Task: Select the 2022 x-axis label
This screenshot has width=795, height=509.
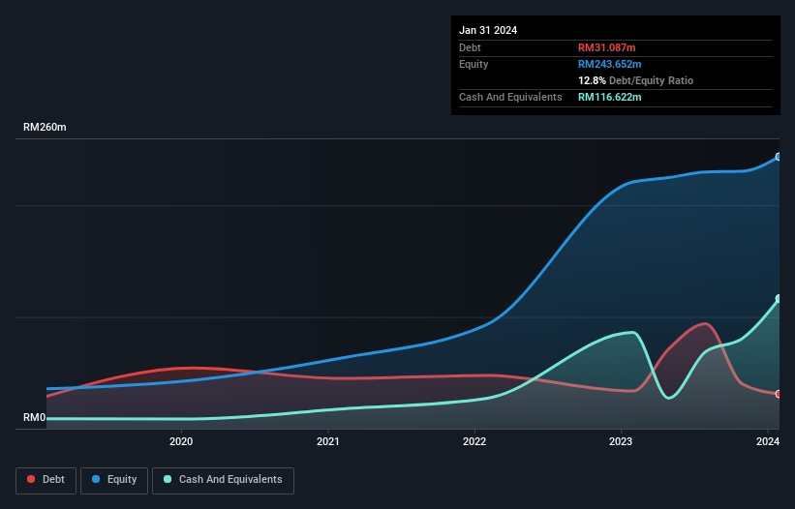Action: click(x=474, y=441)
